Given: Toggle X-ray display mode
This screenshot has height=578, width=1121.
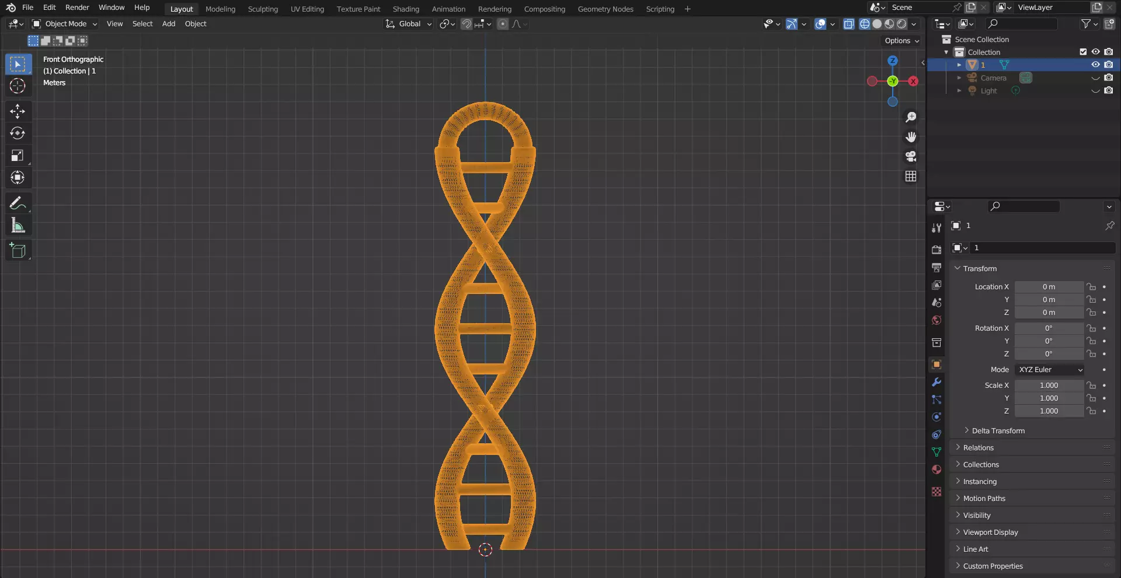Looking at the screenshot, I should (x=849, y=24).
